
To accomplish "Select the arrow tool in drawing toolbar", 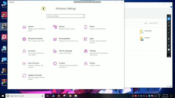I will [169, 32].
